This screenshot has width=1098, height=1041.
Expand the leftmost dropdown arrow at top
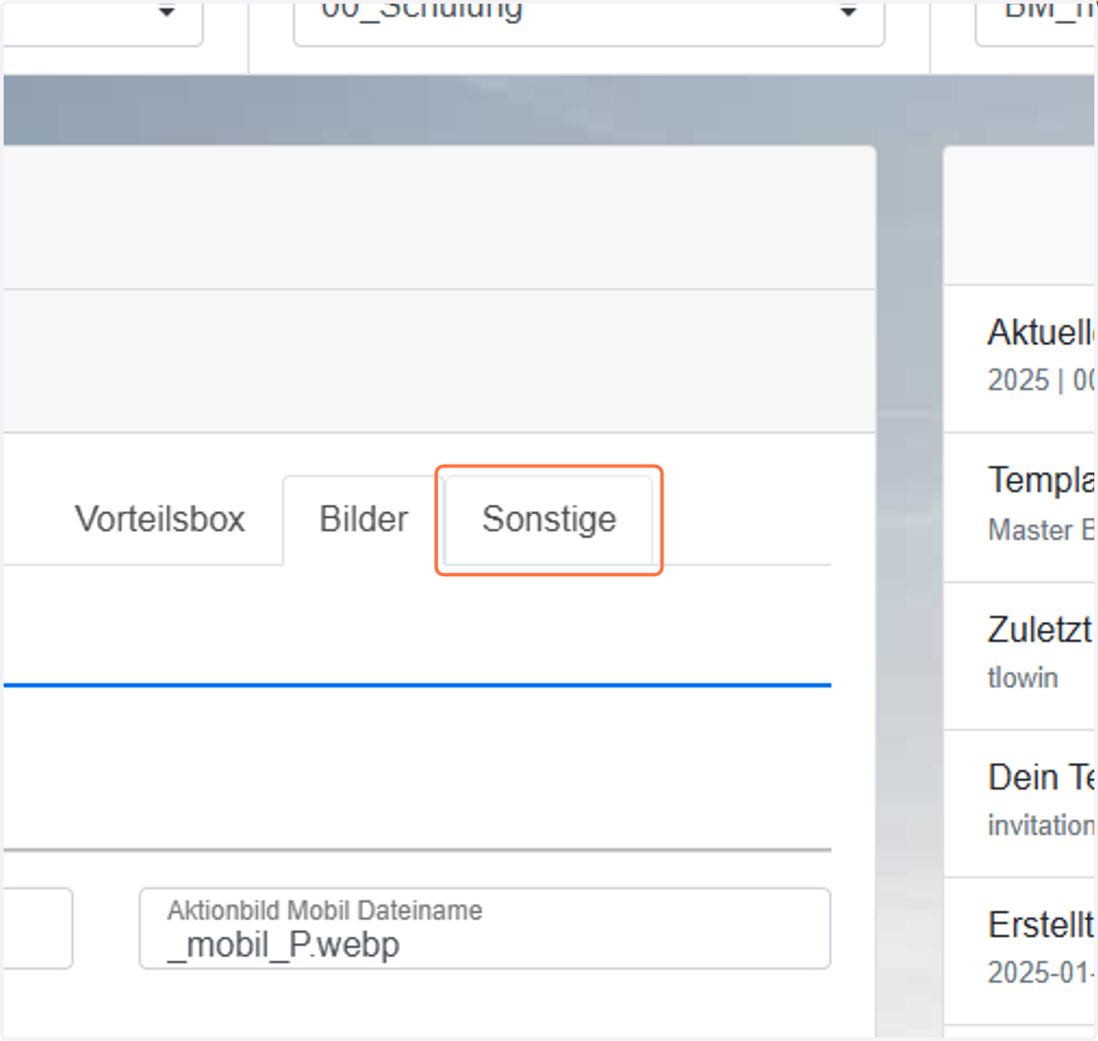(167, 12)
